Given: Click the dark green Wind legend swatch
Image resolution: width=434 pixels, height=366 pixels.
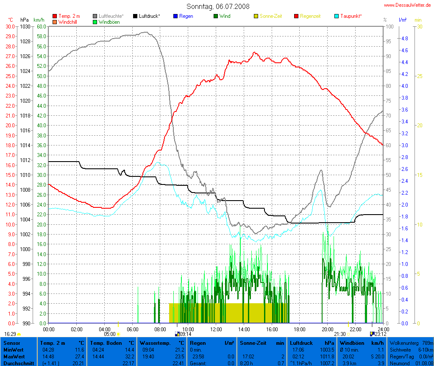Looking at the screenshot, I should [x=216, y=16].
